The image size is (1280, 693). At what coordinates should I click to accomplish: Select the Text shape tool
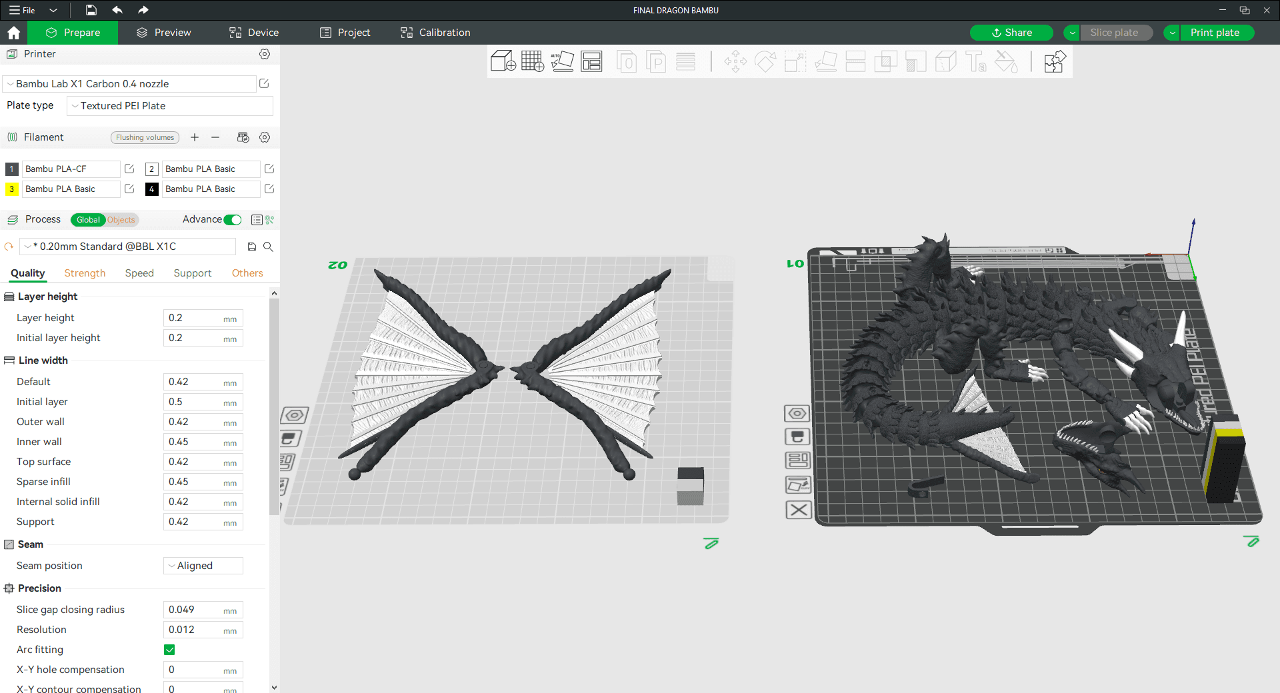pos(976,61)
